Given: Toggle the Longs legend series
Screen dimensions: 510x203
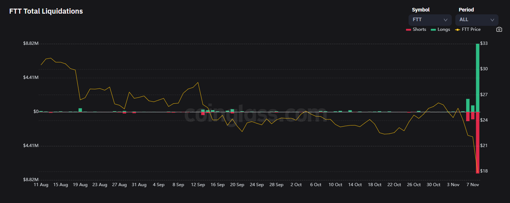Looking at the screenshot, I should (441, 29).
